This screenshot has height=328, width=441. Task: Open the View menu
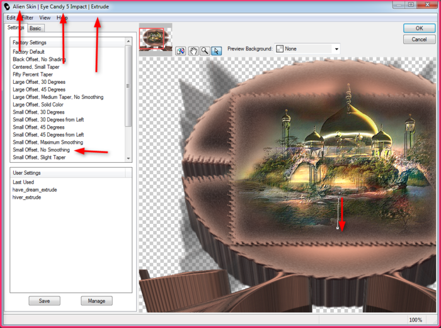click(x=45, y=18)
